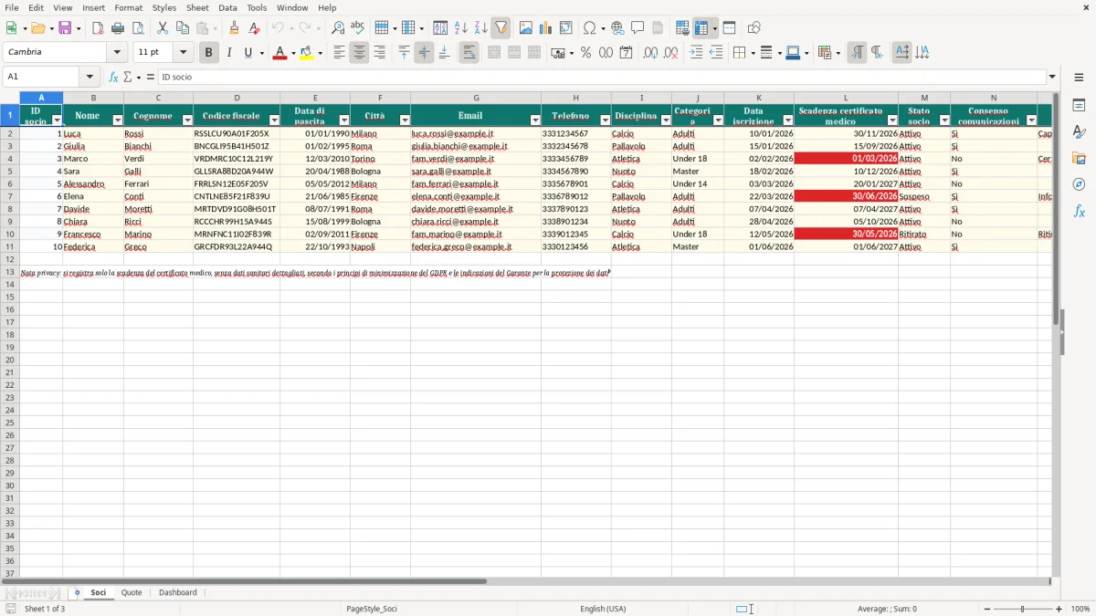Open the Sheet menu
1096x616 pixels.
[197, 7]
